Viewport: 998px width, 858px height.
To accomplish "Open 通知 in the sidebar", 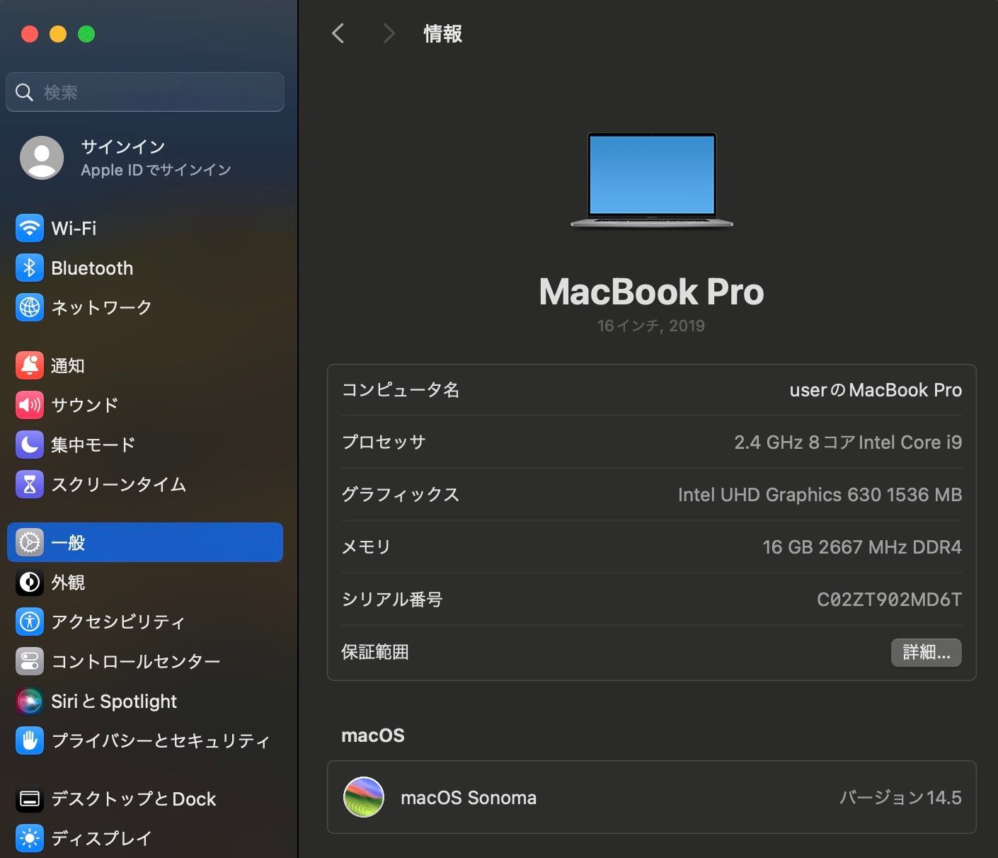I will pos(145,365).
